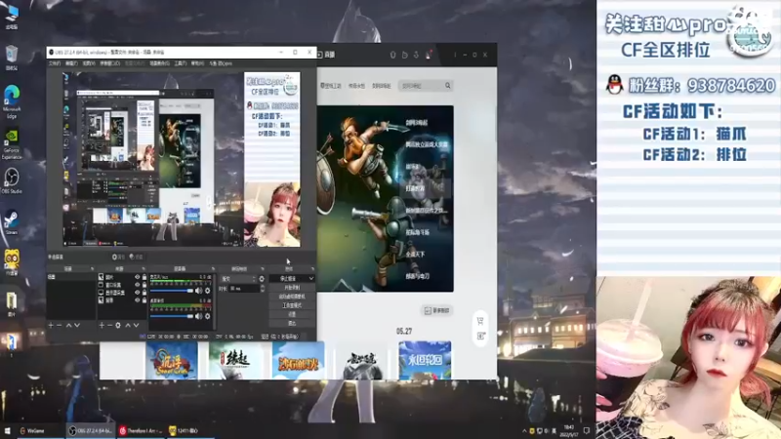Click the icon below the WeGame cart
The image size is (781, 439).
point(480,336)
